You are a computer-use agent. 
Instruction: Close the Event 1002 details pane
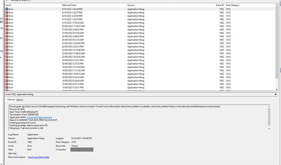[x=277, y=94]
